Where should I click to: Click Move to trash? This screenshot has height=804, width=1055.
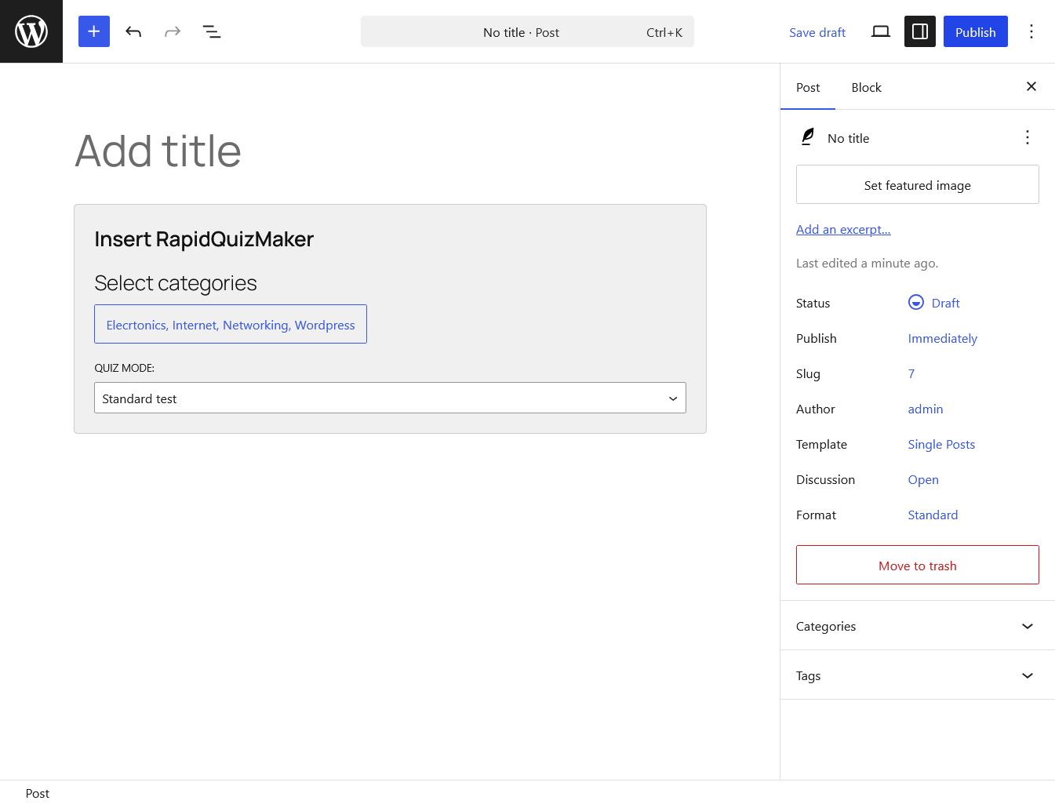pyautogui.click(x=918, y=565)
